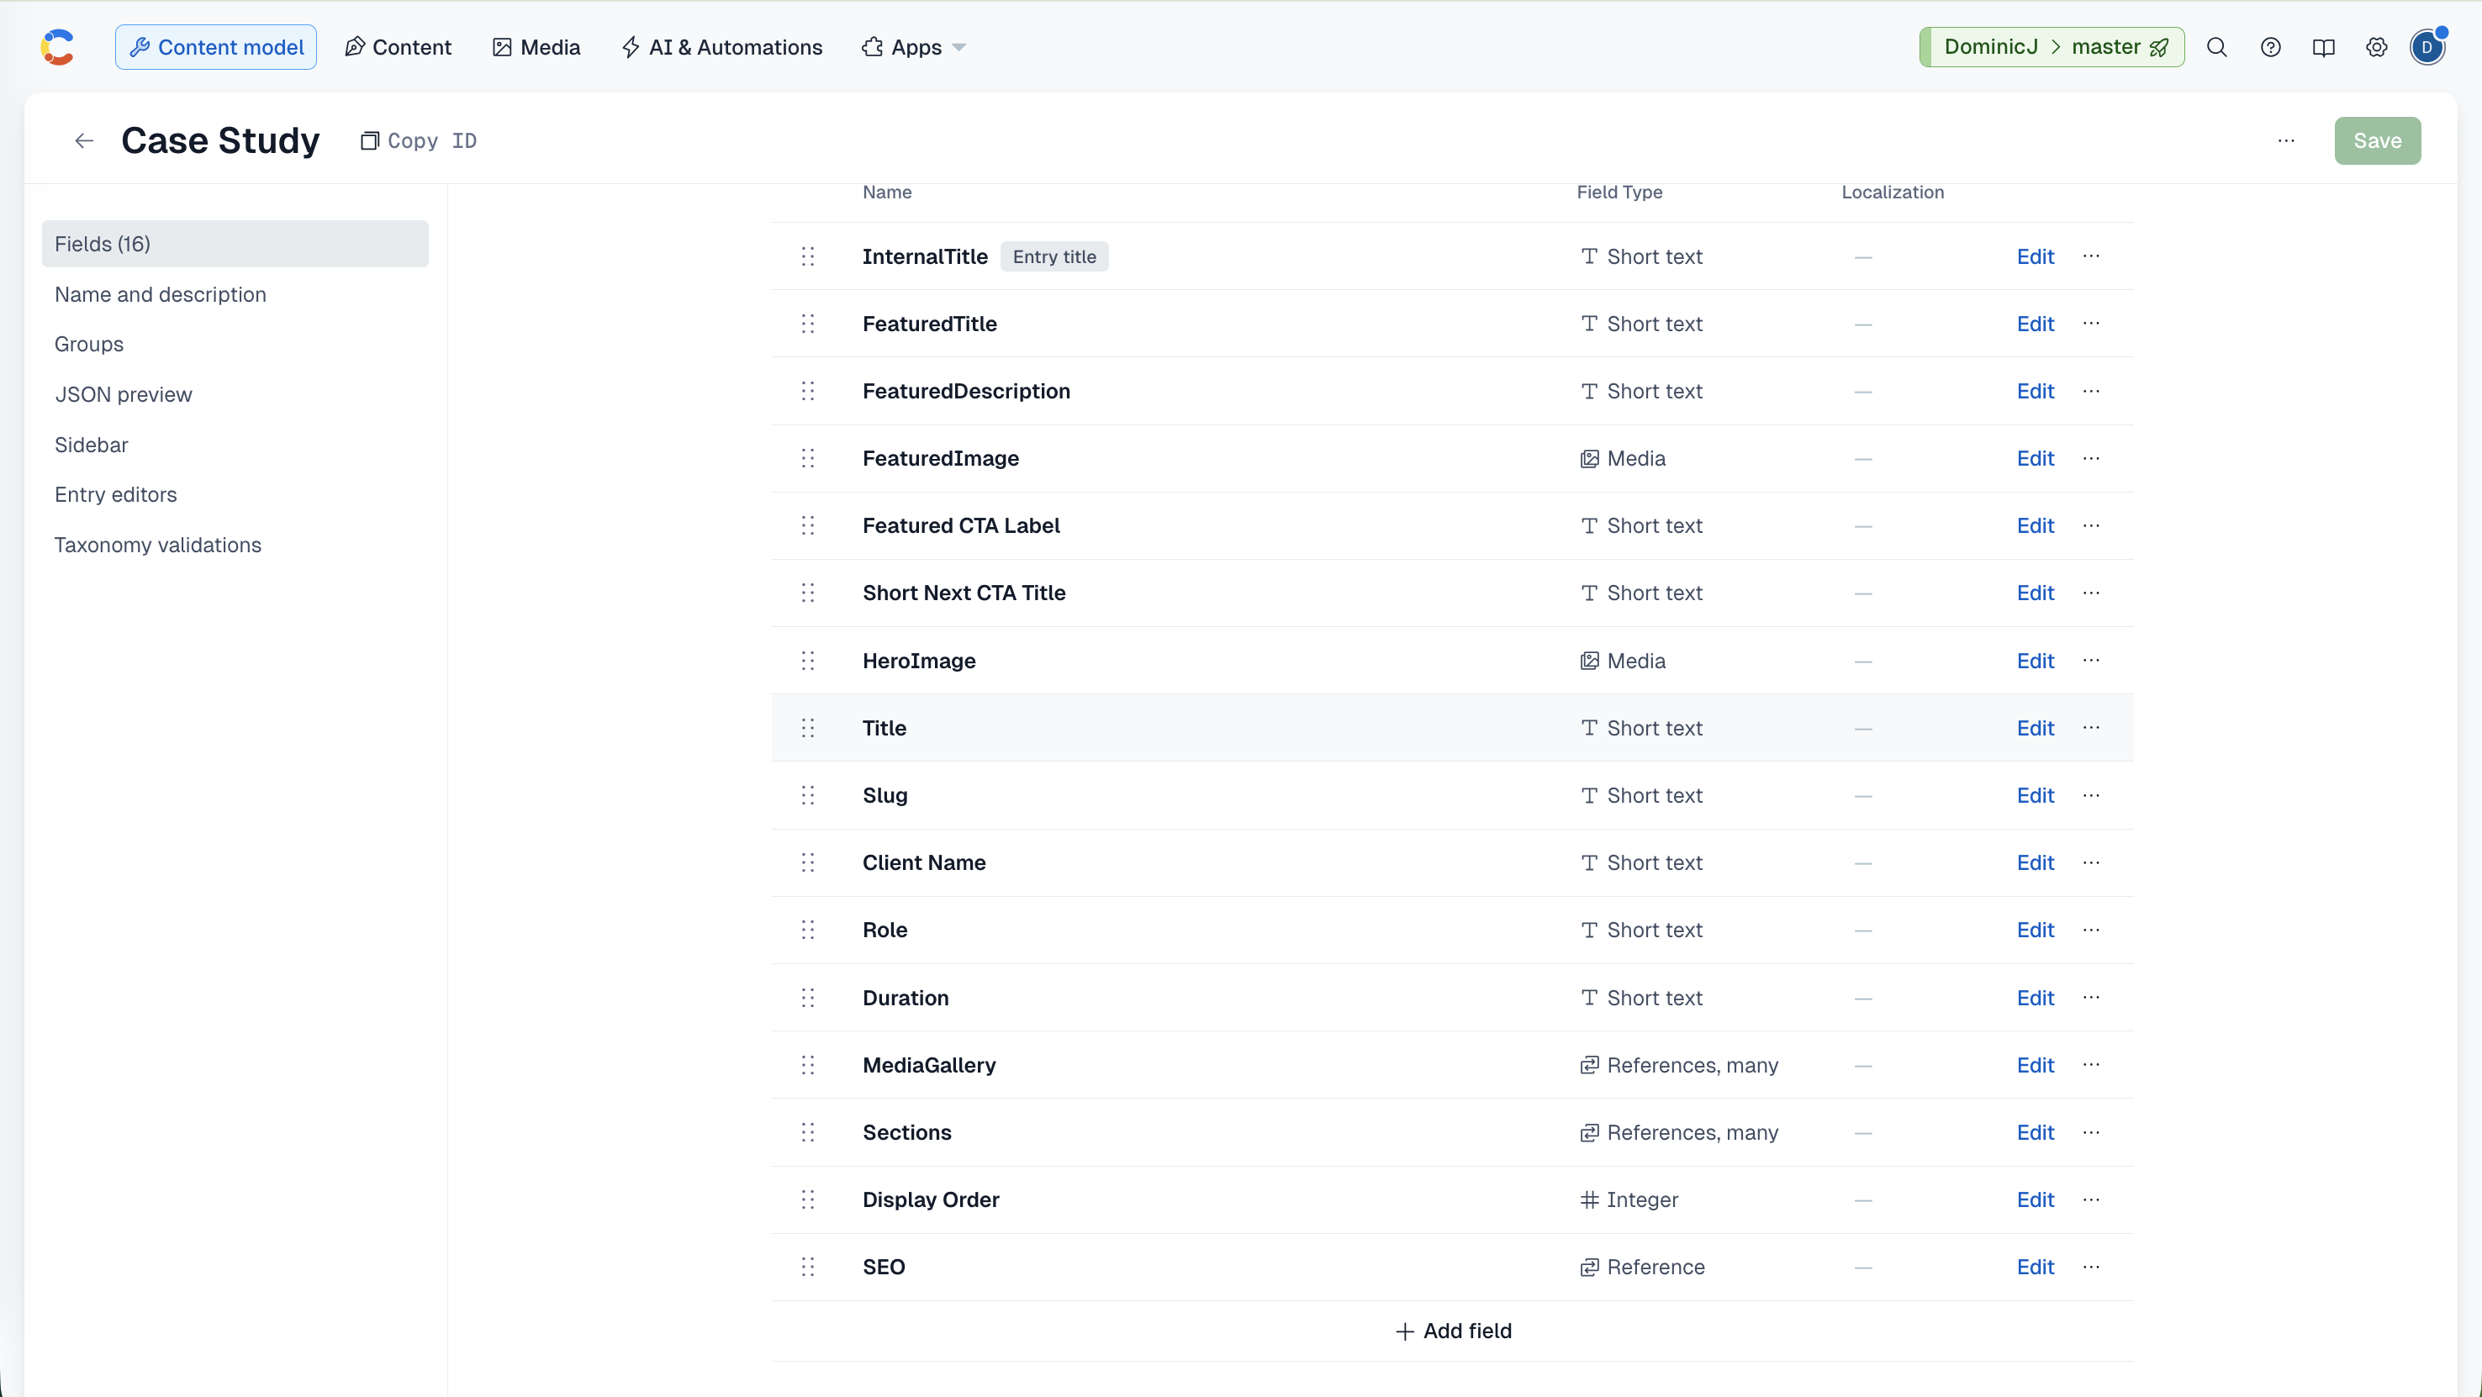Click the Case Study title heading
The height and width of the screenshot is (1397, 2482).
219,140
